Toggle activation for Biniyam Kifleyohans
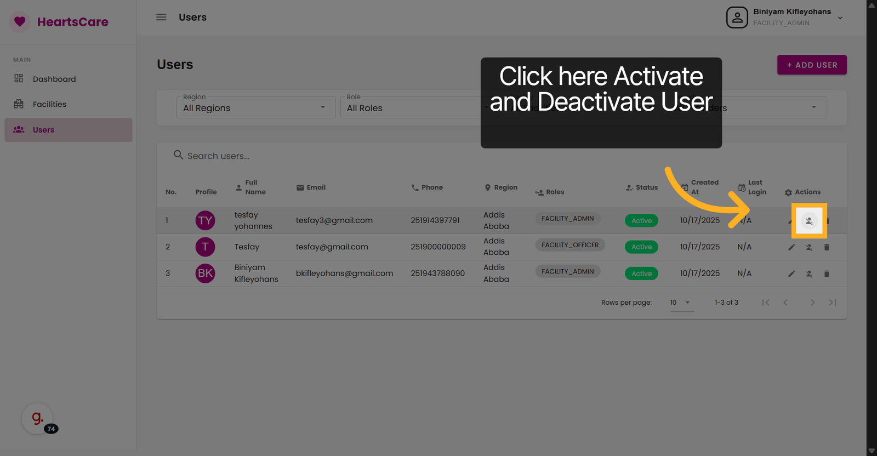Image resolution: width=877 pixels, height=456 pixels. [x=808, y=273]
